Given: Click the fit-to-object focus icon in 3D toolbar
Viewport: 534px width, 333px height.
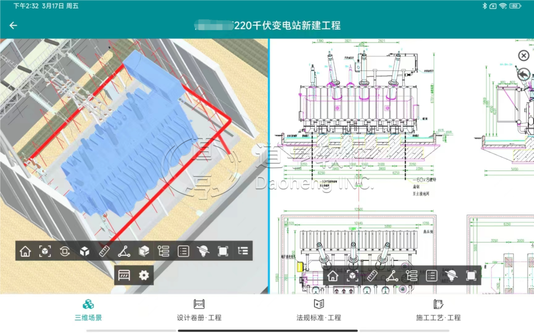Looking at the screenshot, I should pyautogui.click(x=45, y=251).
